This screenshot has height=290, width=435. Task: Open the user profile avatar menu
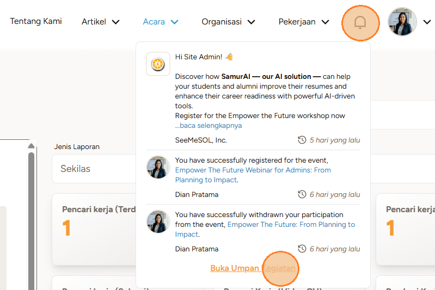[x=402, y=22]
